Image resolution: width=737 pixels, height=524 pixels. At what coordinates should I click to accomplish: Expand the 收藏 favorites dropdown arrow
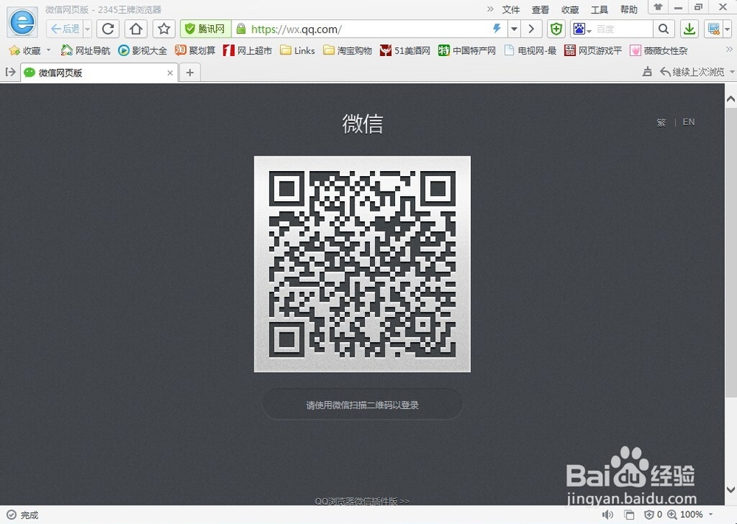point(49,50)
